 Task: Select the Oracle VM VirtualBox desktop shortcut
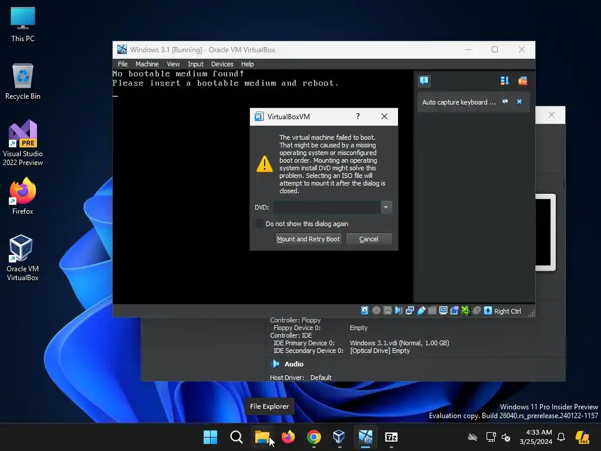[23, 258]
